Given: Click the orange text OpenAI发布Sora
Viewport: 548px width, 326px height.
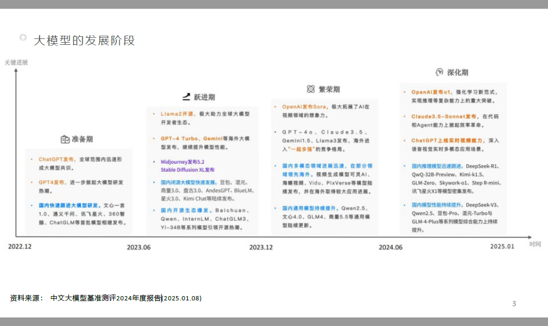Looking at the screenshot, I should tap(305, 107).
